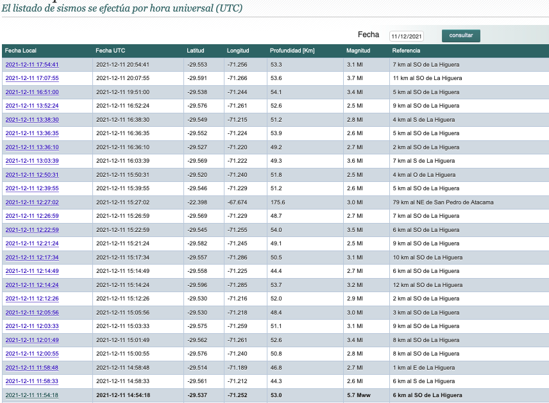Click the 2021-12-11 13:03:39 local time link
The height and width of the screenshot is (403, 549).
[x=32, y=161]
